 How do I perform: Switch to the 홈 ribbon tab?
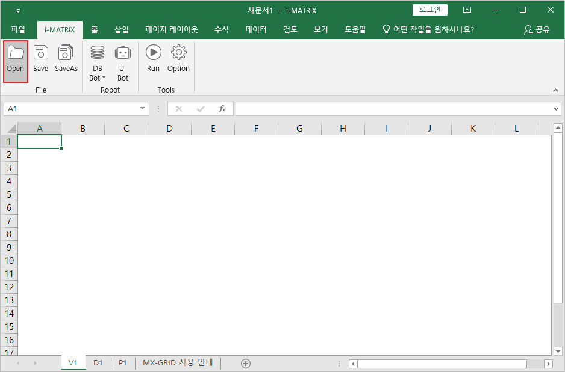pos(95,29)
